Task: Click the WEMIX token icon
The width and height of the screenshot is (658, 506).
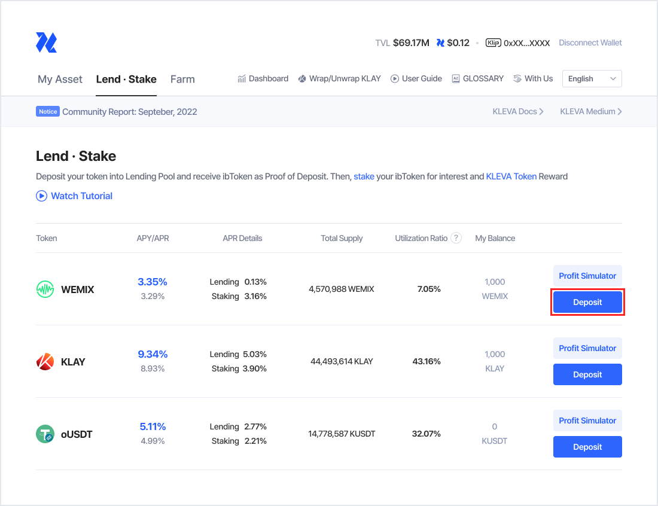Action: coord(45,289)
